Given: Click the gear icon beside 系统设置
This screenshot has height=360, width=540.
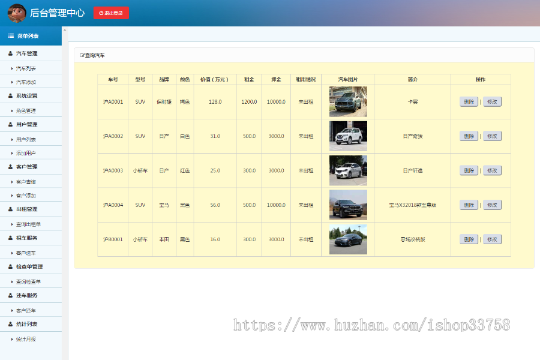Looking at the screenshot, I should [x=11, y=96].
